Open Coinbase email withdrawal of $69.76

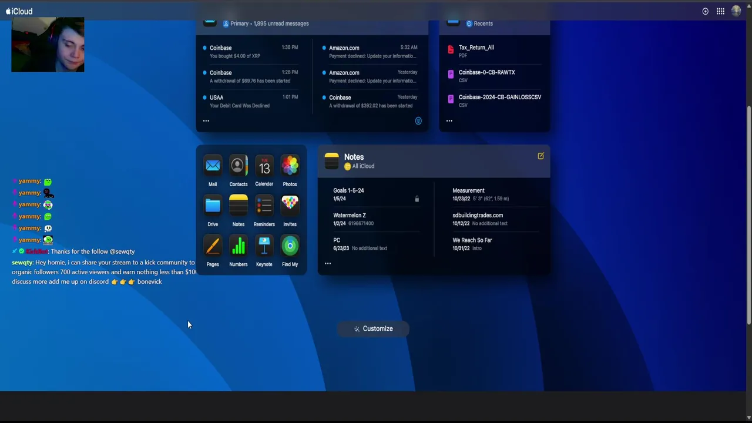251,76
